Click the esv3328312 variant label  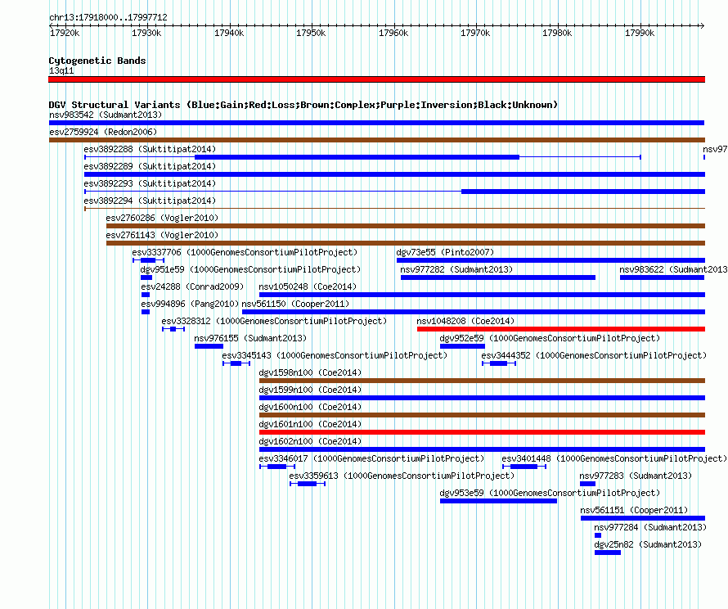(274, 321)
